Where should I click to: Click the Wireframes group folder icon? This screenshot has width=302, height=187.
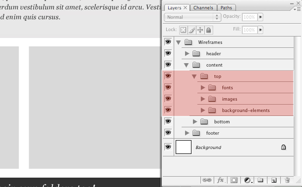click(x=188, y=42)
